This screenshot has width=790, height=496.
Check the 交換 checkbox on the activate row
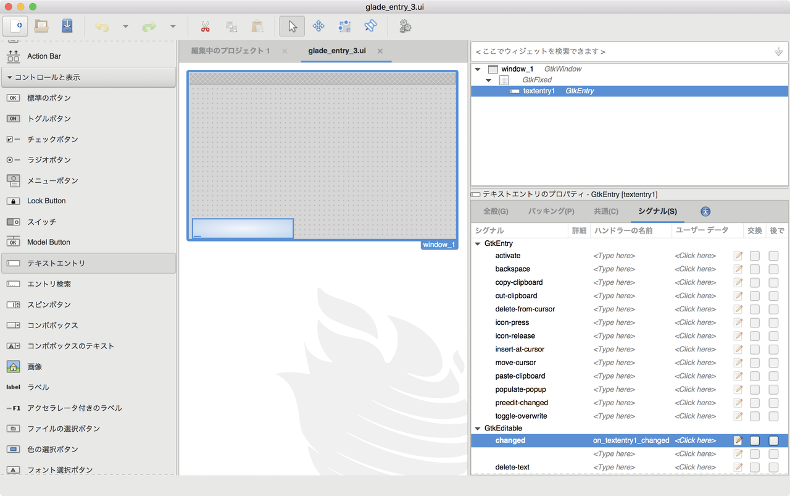(754, 255)
